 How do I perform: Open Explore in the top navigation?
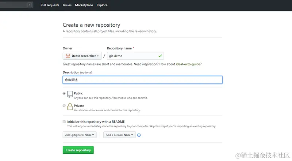(102, 5)
